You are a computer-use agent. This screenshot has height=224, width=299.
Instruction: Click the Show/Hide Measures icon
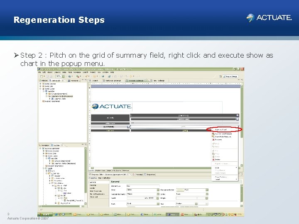click(x=213, y=136)
